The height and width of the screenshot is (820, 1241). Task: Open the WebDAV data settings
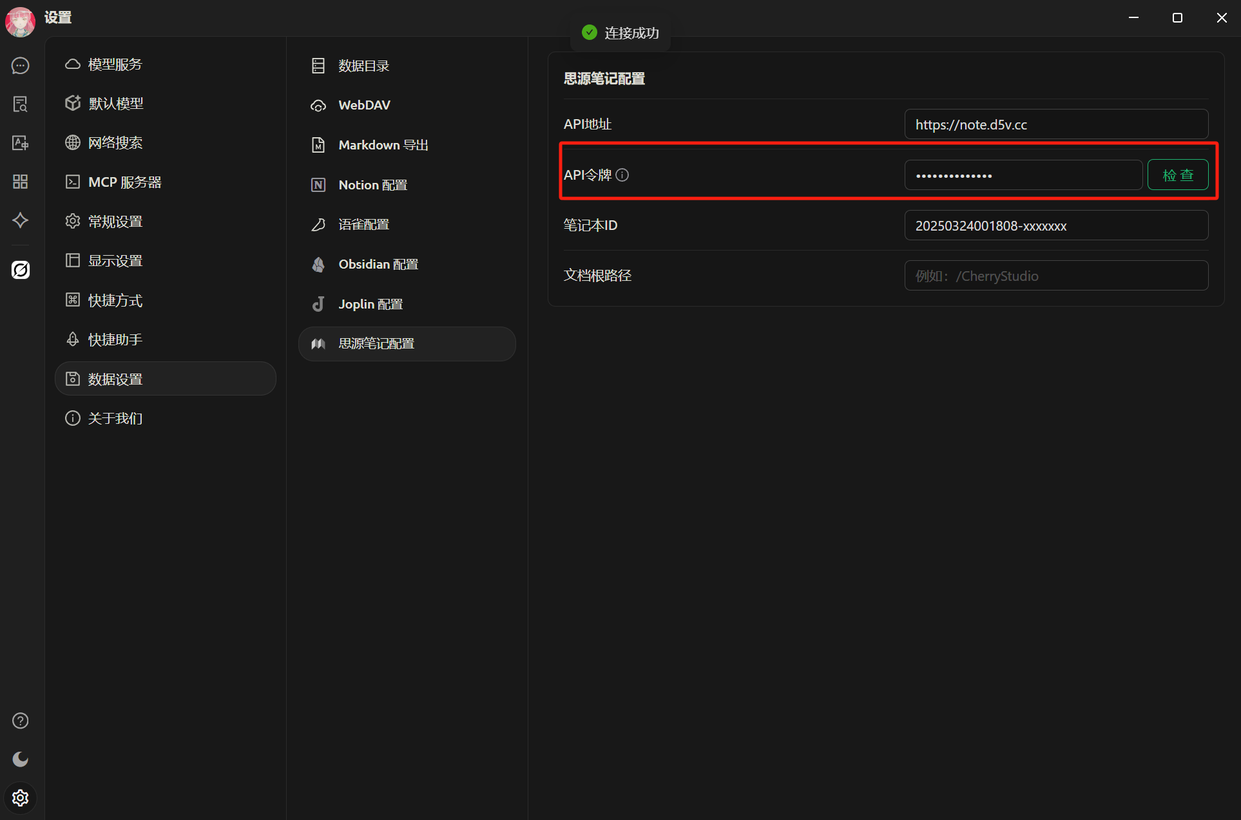(364, 105)
